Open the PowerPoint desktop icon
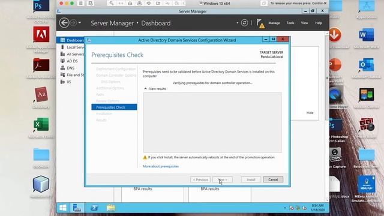384x216 pixels. 335,65
